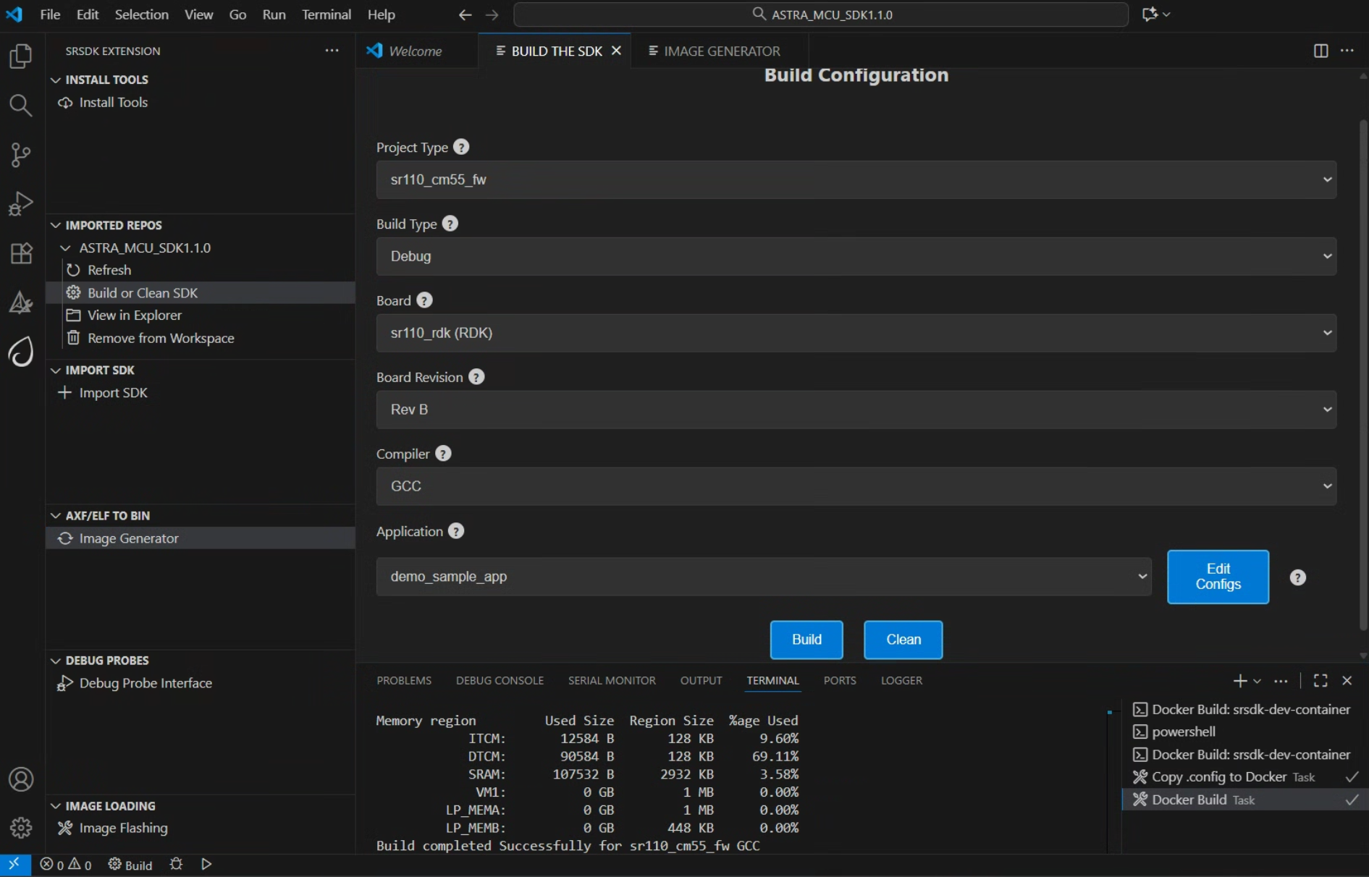
Task: Split the editor to the right
Action: coord(1320,51)
